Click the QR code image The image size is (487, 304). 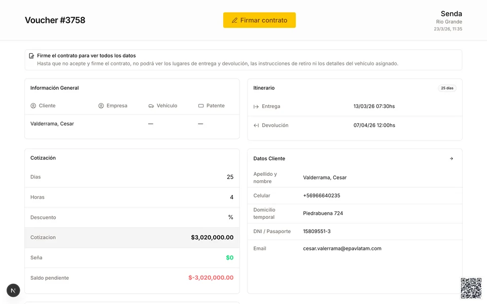click(471, 288)
